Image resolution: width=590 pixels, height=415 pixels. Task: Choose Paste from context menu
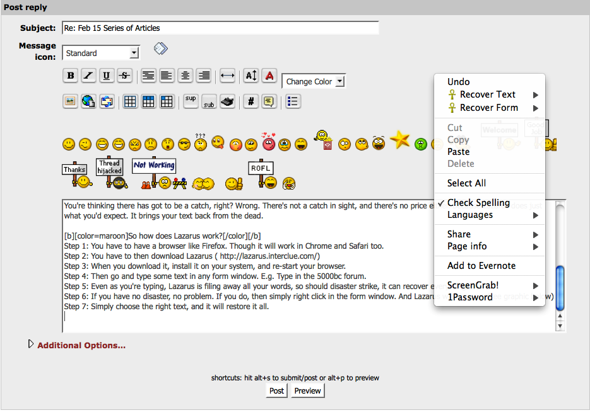point(490,152)
